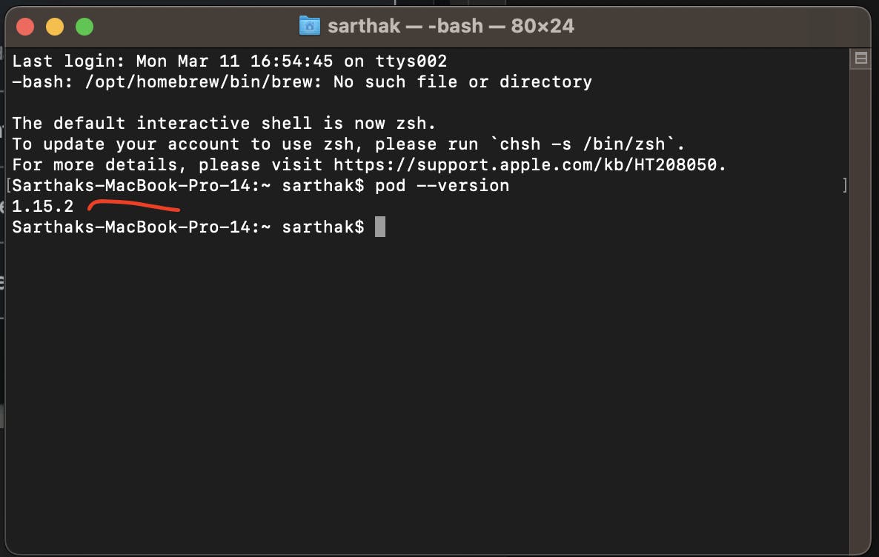Click the empty terminal area below the prompt
879x557 pixels.
click(x=426, y=393)
